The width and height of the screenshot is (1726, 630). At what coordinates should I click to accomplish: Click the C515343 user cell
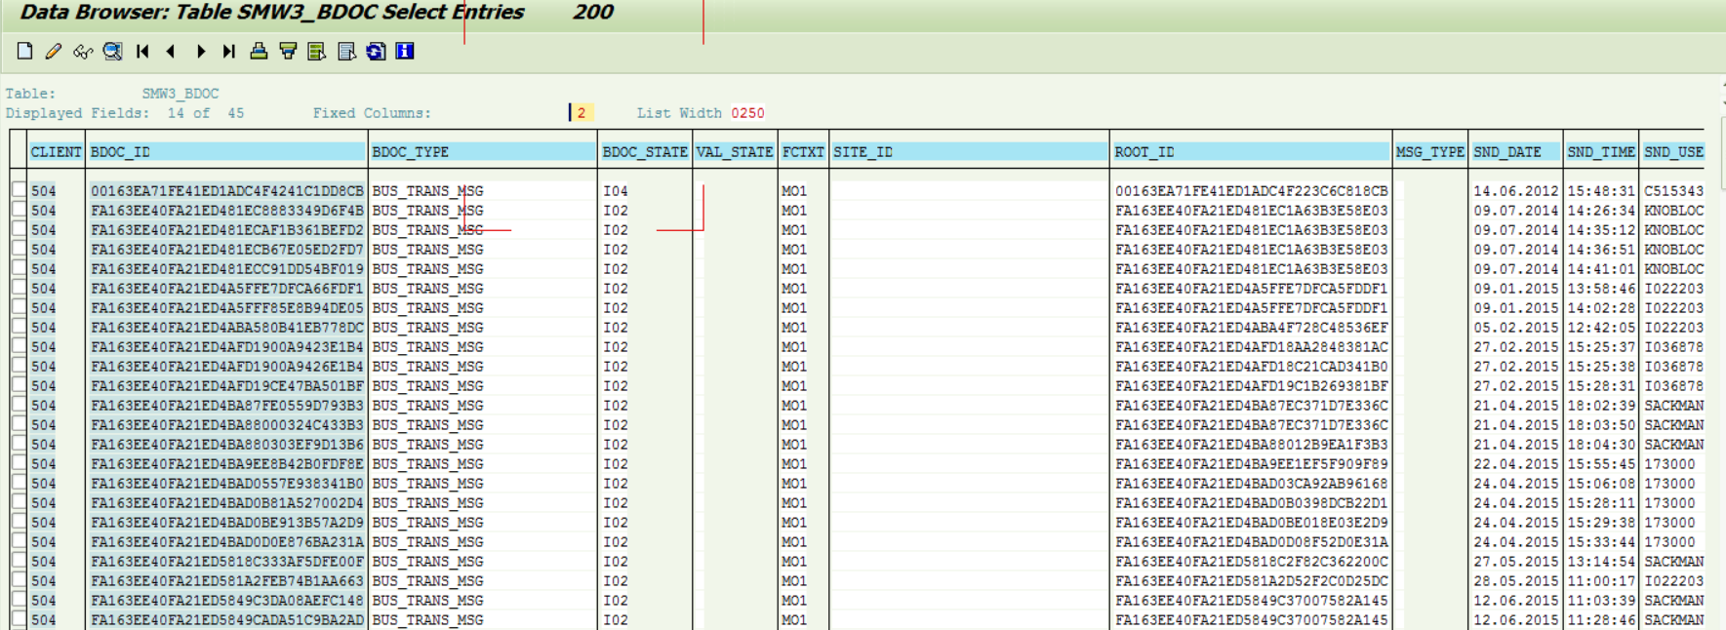point(1673,191)
